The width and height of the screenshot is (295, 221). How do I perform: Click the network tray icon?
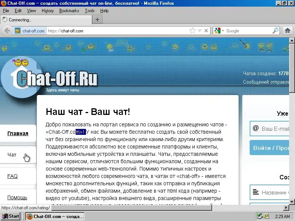click(260, 216)
